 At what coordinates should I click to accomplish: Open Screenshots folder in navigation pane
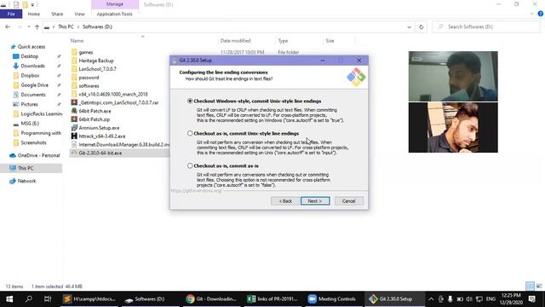(33, 142)
